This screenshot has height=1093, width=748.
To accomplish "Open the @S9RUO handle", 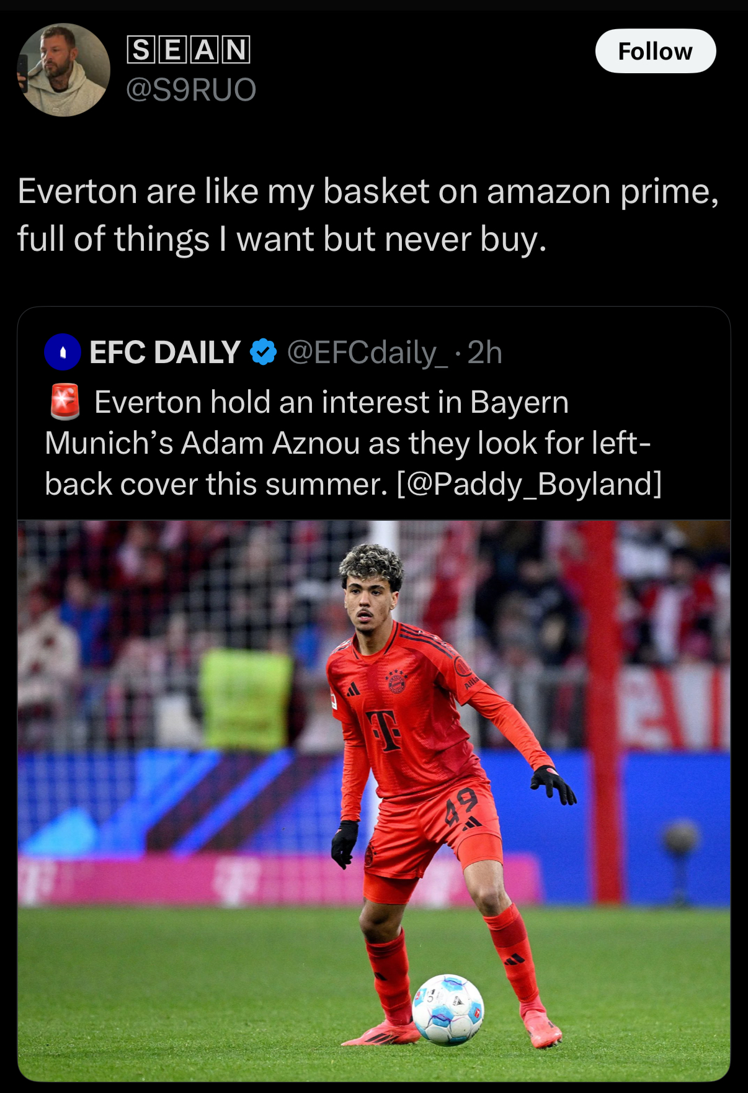I will coord(190,89).
